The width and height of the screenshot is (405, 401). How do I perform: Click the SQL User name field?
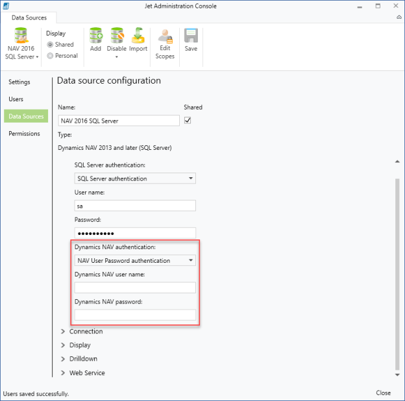pos(135,206)
